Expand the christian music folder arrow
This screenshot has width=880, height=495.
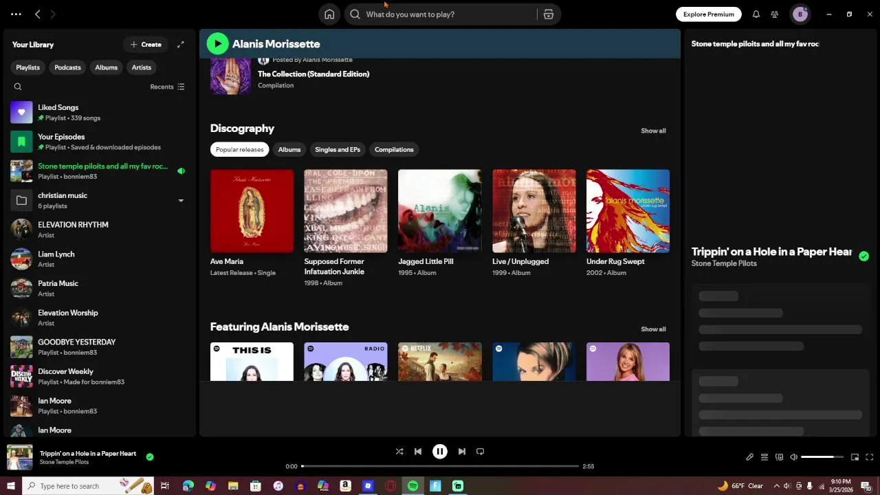[181, 201]
